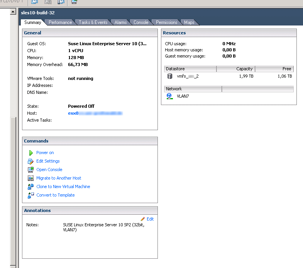
Task: Open the Tasks & Events tab
Action: [93, 22]
